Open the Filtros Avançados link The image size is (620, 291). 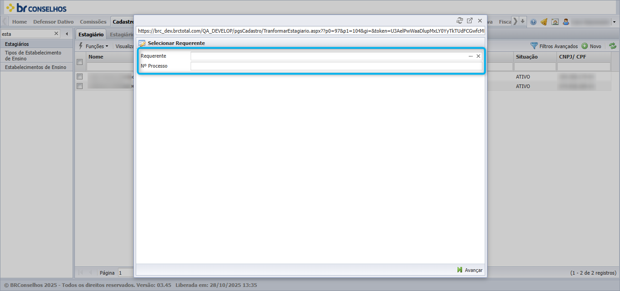coord(559,46)
